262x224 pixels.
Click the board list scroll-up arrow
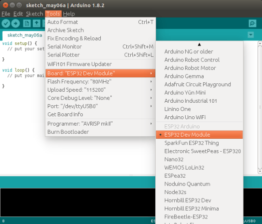coord(199,44)
